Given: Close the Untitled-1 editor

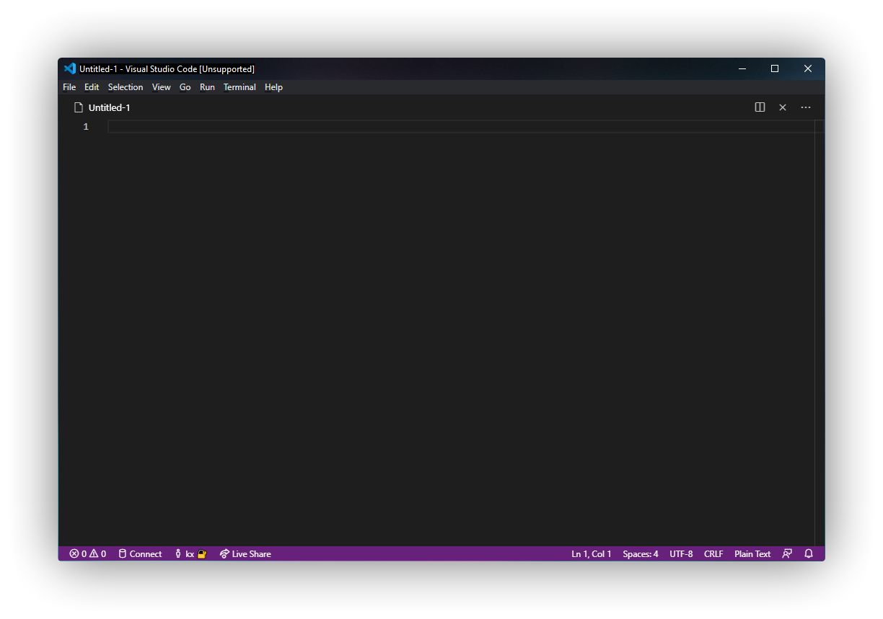Looking at the screenshot, I should [x=783, y=107].
